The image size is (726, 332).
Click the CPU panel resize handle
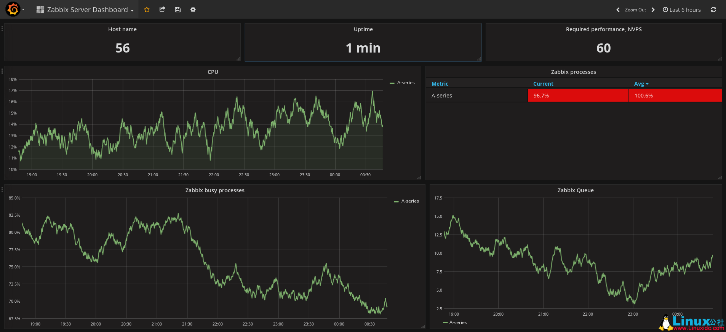pyautogui.click(x=419, y=178)
